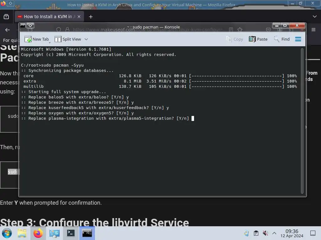
Task: Click 'Enter Y when prompted' article text
Action: [51, 203]
